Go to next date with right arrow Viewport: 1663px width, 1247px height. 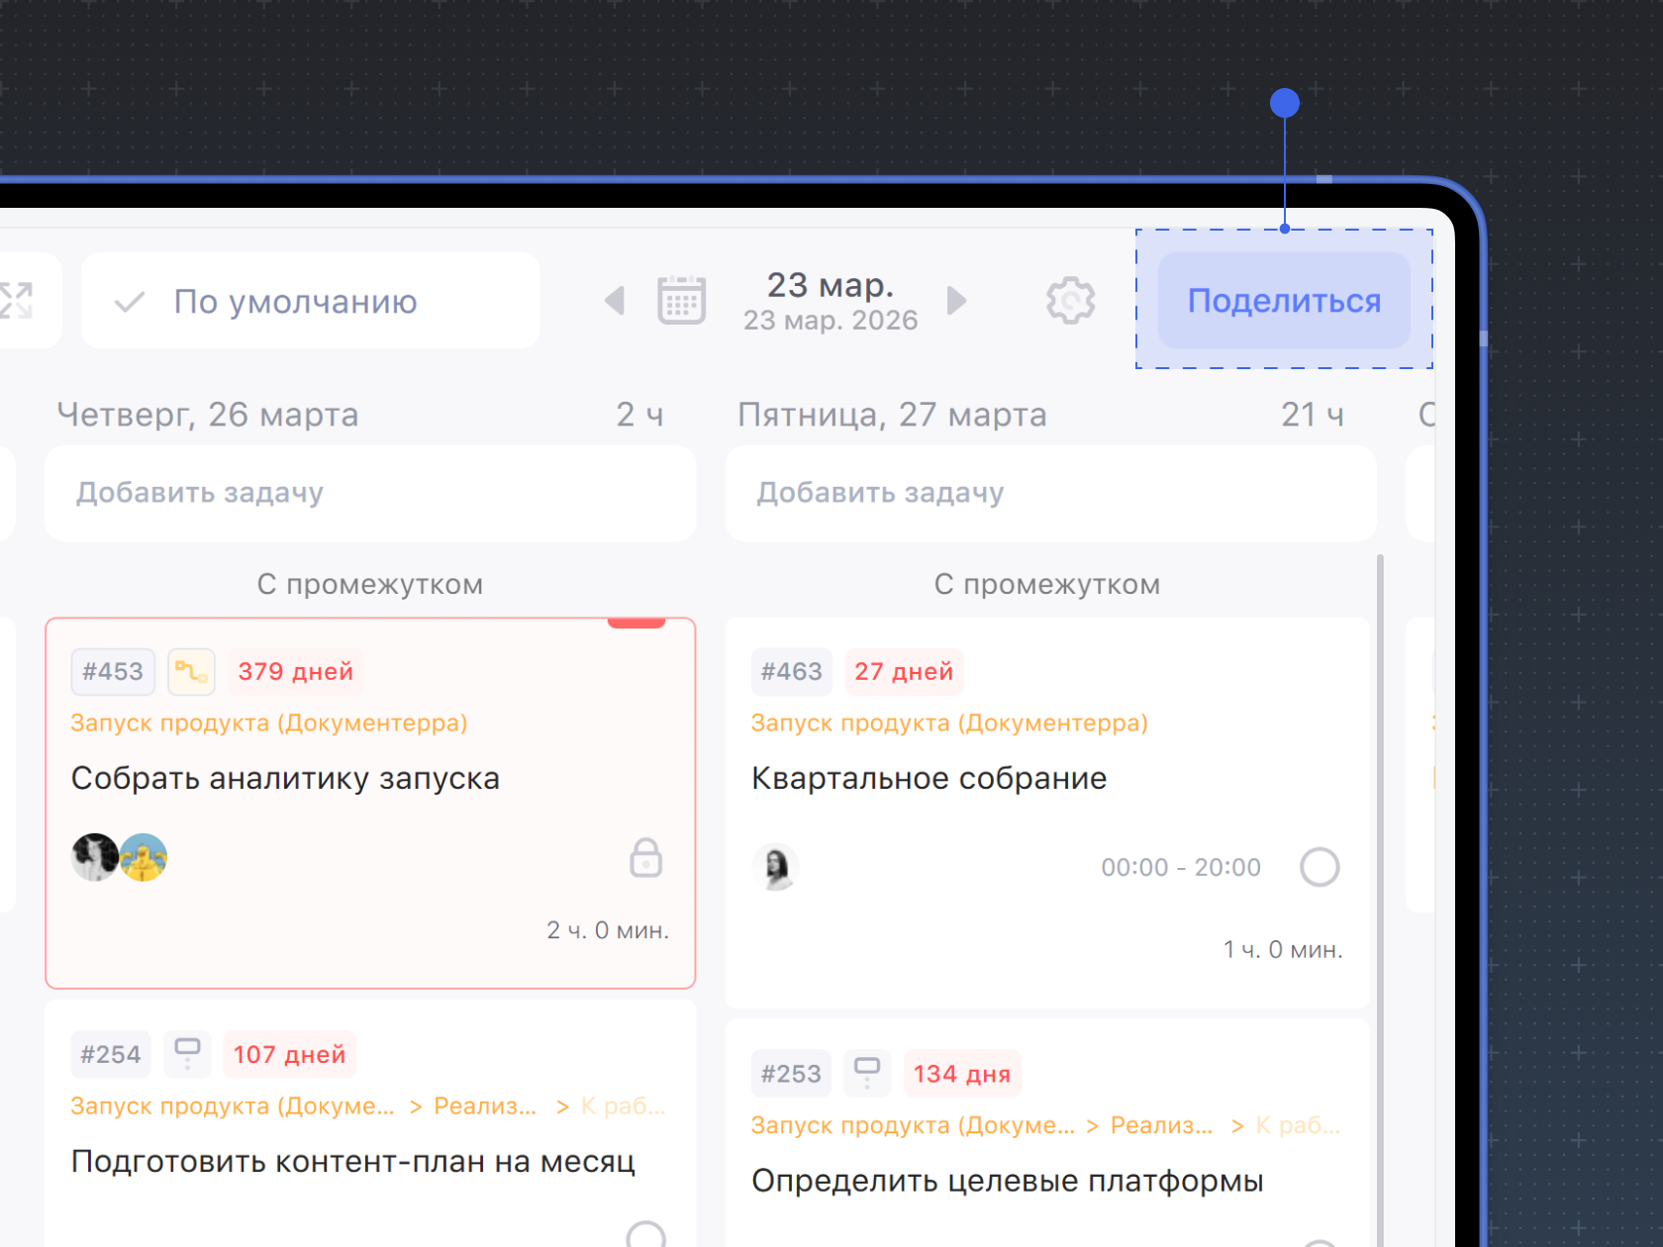point(956,301)
